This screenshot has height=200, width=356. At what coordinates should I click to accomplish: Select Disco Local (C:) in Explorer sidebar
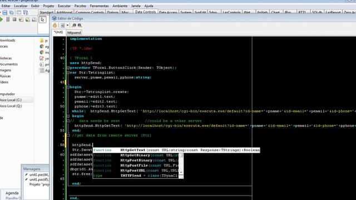(x=11, y=100)
